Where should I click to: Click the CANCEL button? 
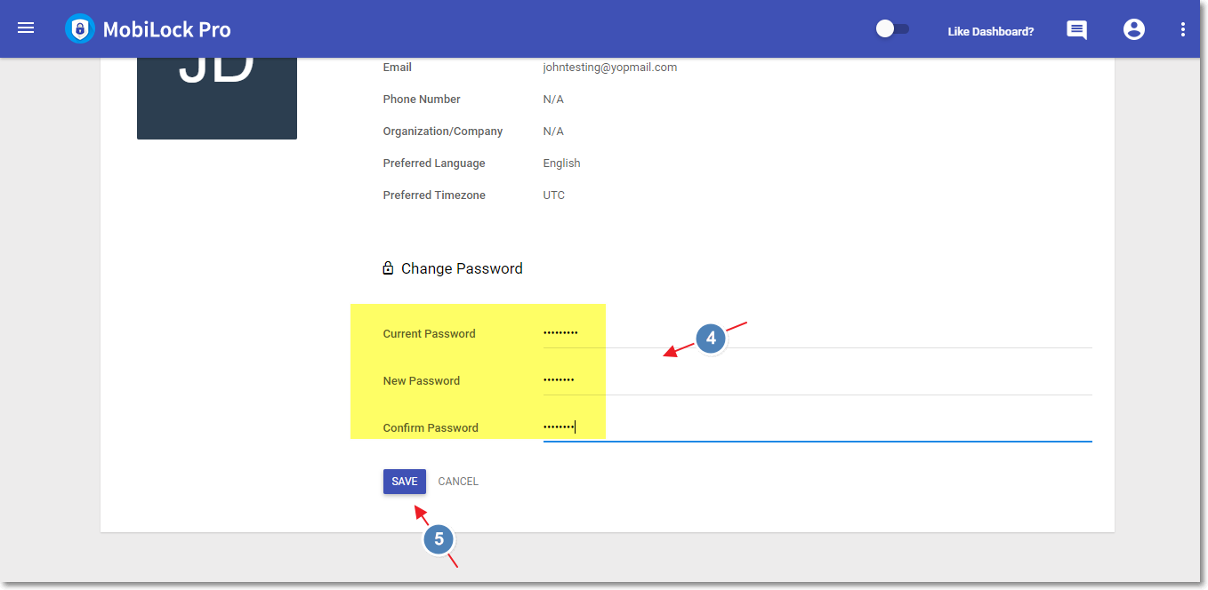point(458,482)
